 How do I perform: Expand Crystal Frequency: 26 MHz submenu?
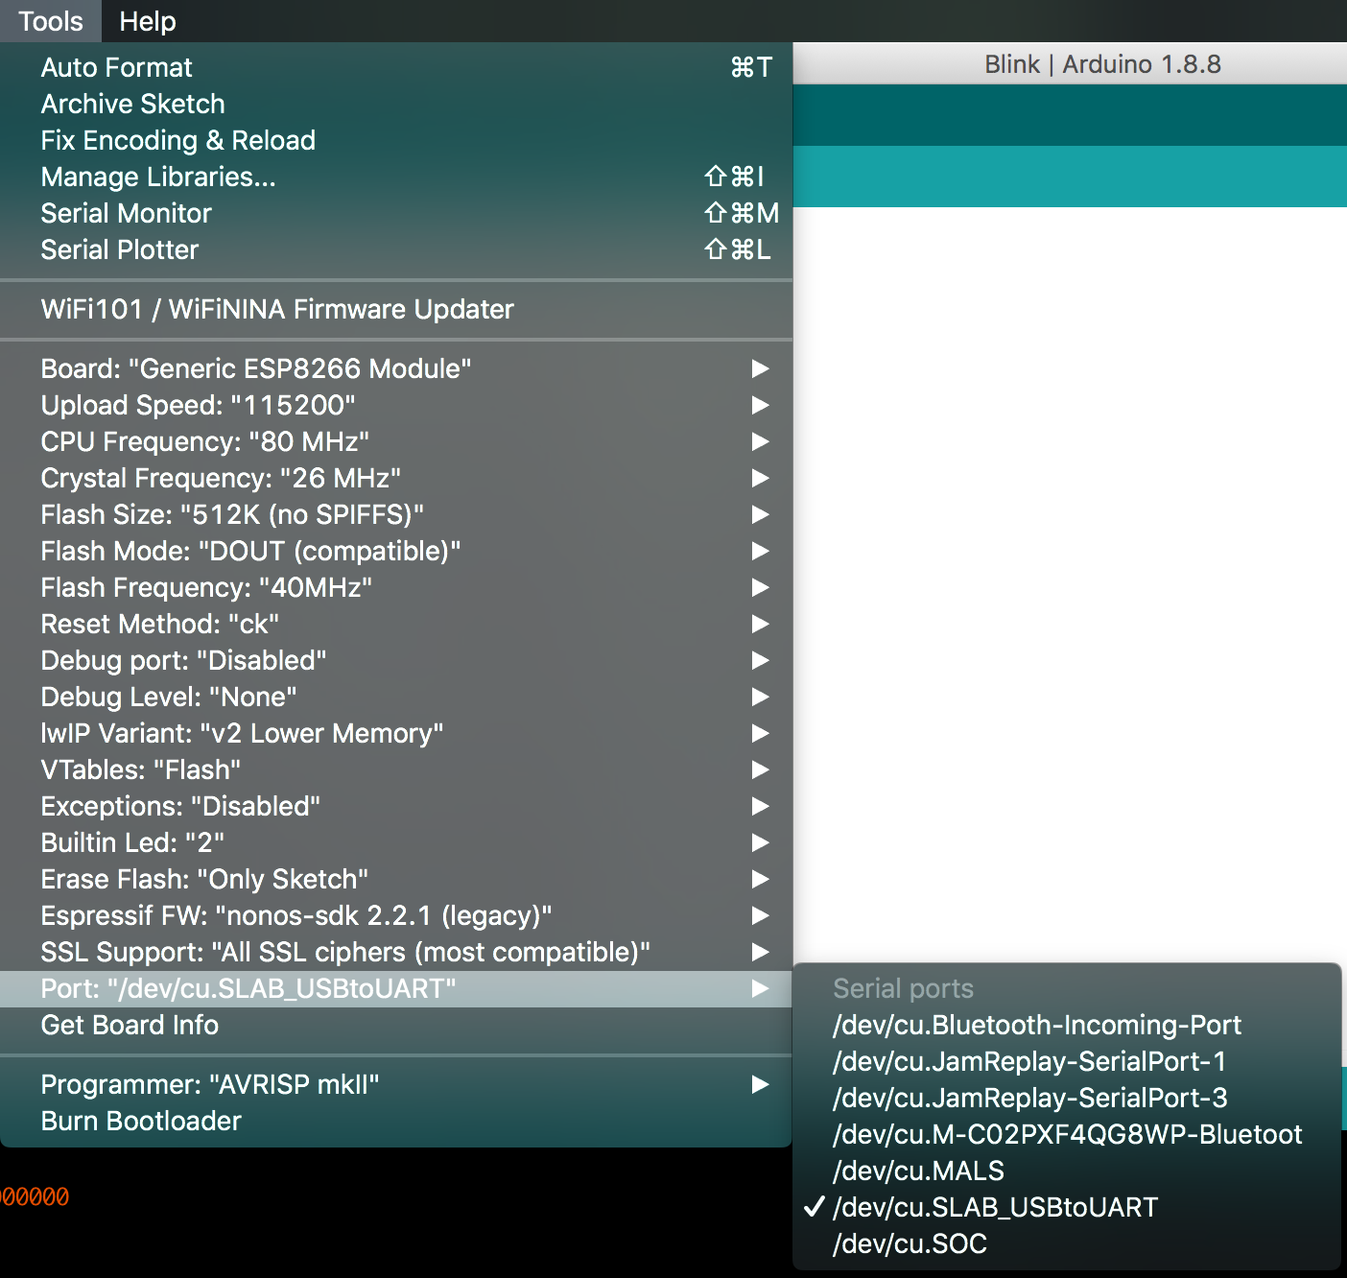396,478
